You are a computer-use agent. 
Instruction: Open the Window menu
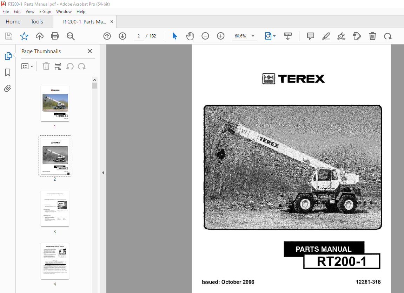coord(64,12)
